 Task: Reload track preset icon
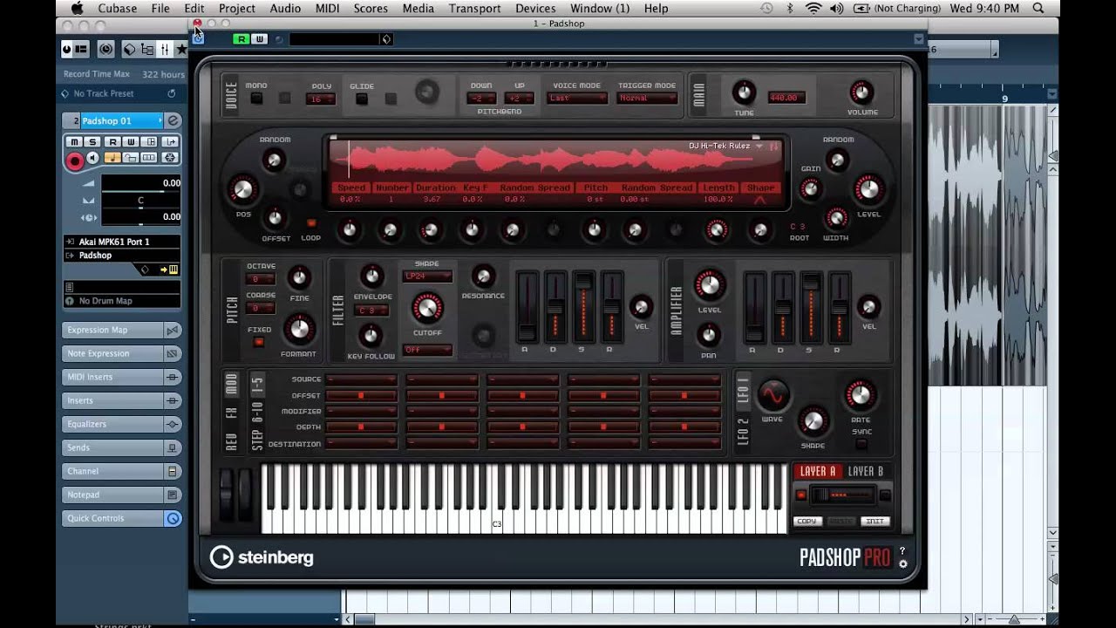pos(171,93)
